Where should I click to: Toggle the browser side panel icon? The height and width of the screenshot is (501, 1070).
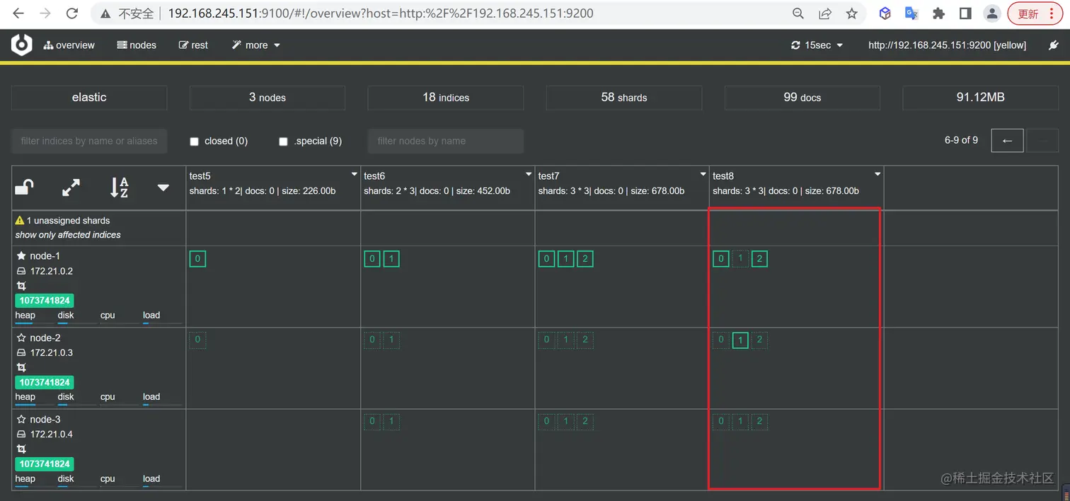965,13
